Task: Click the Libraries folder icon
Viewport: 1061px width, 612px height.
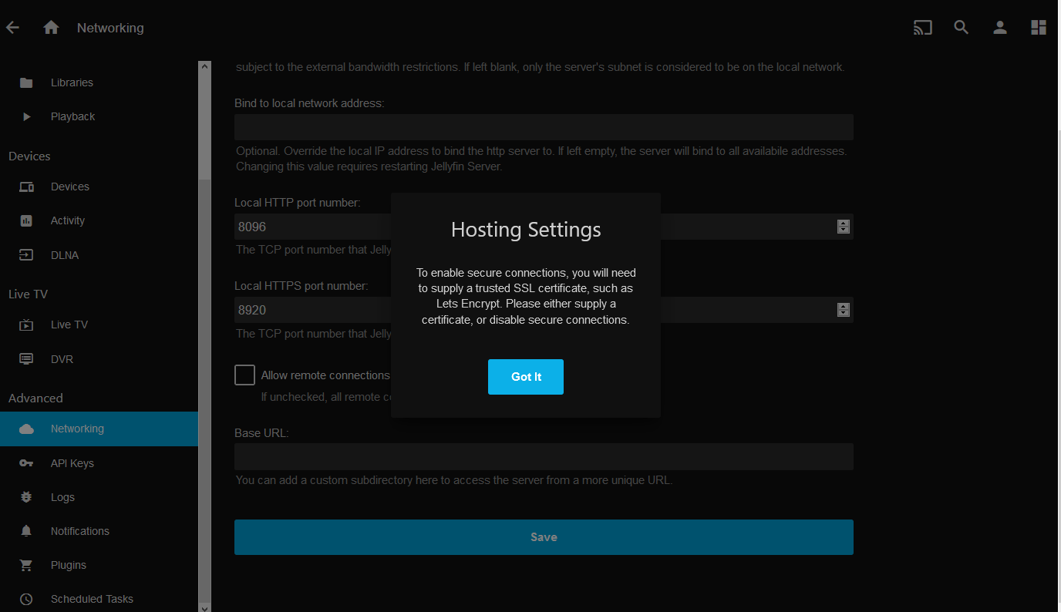Action: coord(26,82)
